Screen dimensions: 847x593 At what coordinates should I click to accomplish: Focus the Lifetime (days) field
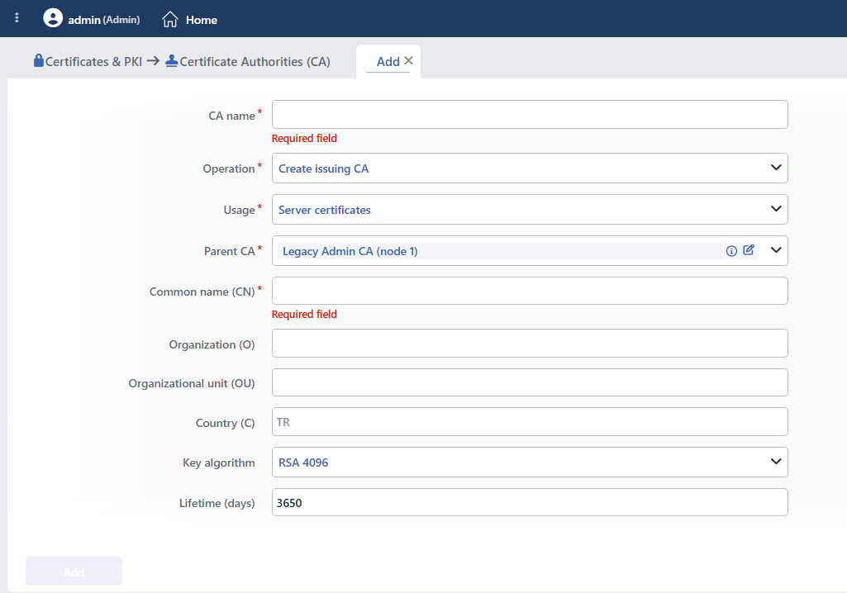[530, 502]
